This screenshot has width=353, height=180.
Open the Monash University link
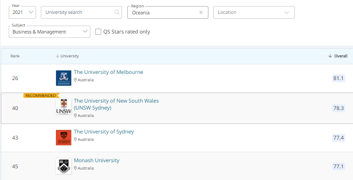[96, 160]
